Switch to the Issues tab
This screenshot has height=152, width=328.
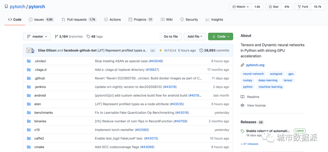point(39,19)
